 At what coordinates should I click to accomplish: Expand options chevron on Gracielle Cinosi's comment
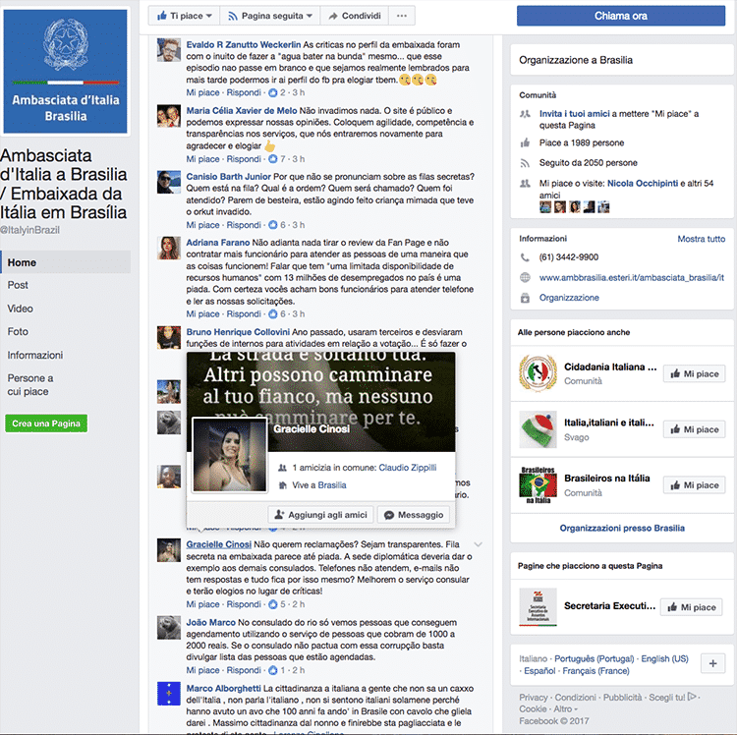[478, 544]
